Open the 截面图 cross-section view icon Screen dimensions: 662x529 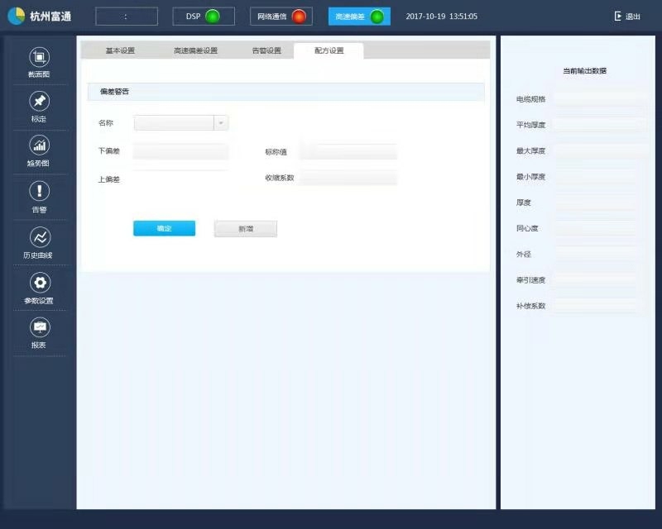(39, 57)
